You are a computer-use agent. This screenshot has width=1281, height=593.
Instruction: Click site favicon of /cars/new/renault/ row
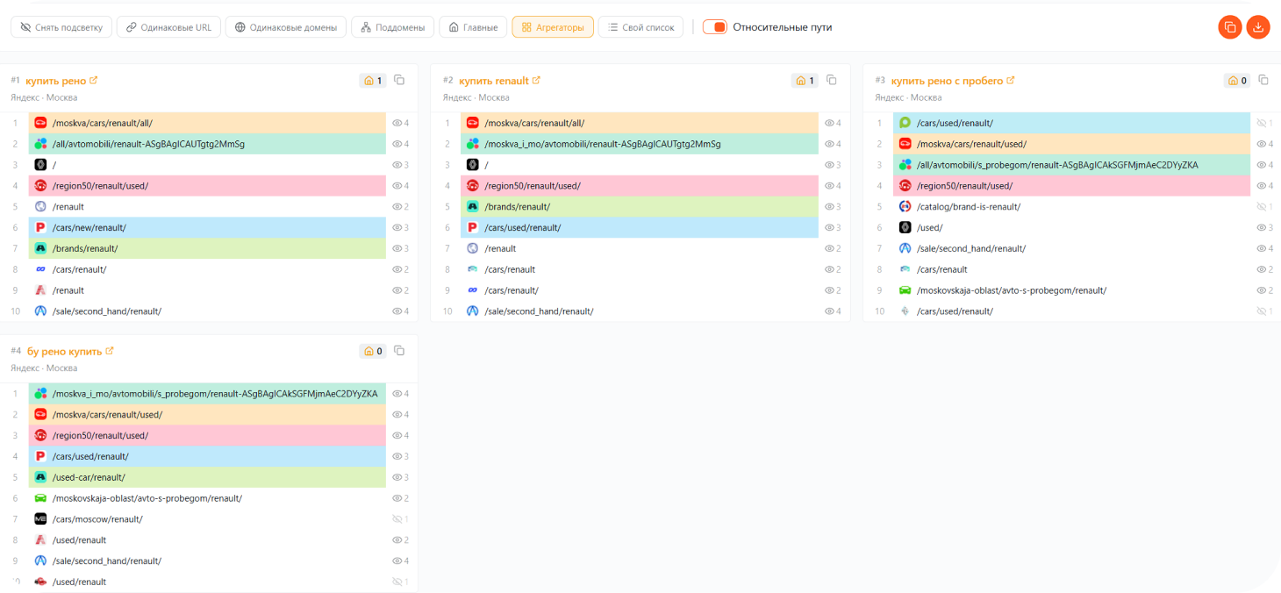(40, 228)
